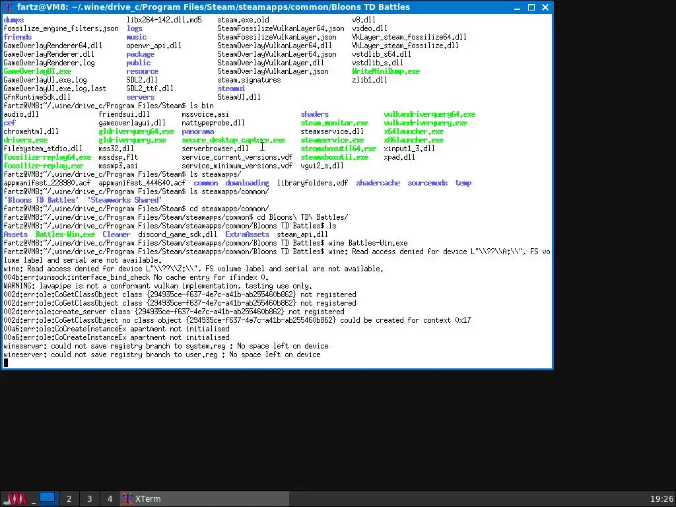
Task: Click 'appmanifest_444640.acf' file name
Action: [x=143, y=183]
